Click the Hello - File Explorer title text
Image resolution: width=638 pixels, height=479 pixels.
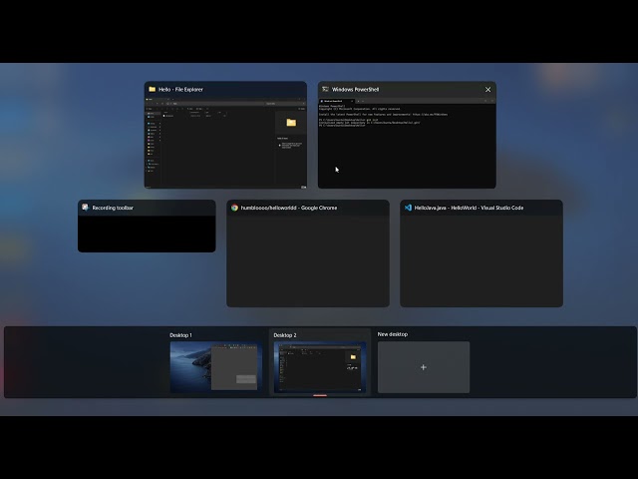180,89
